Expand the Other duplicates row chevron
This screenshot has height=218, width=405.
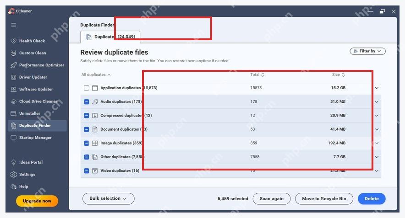[x=377, y=157]
